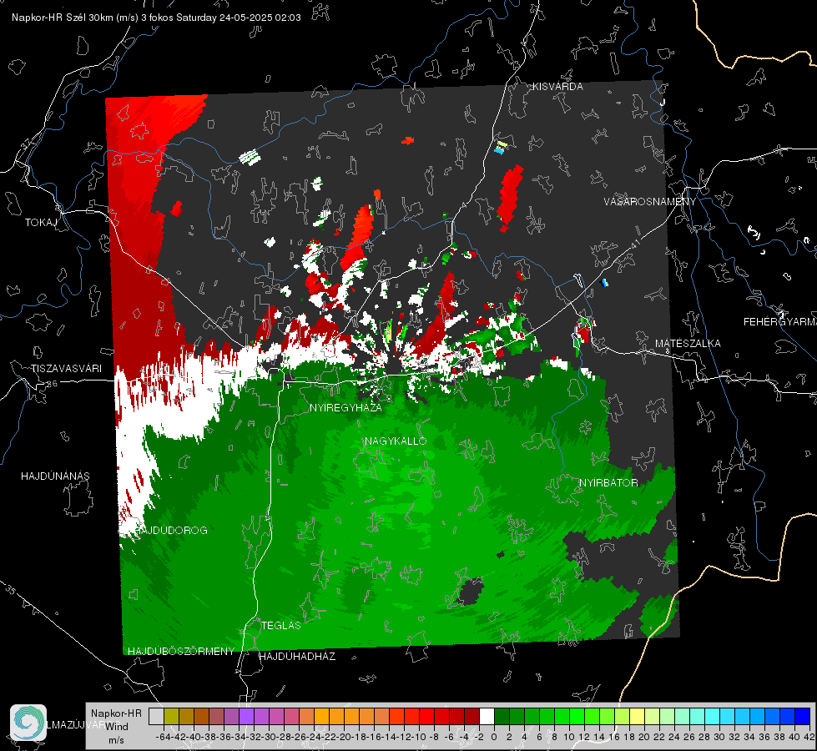817x751 pixels.
Task: Click the TÉGLÁS city label
Action: [x=281, y=625]
